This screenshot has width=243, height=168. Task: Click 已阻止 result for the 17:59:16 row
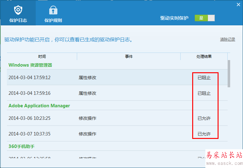tap(204, 93)
